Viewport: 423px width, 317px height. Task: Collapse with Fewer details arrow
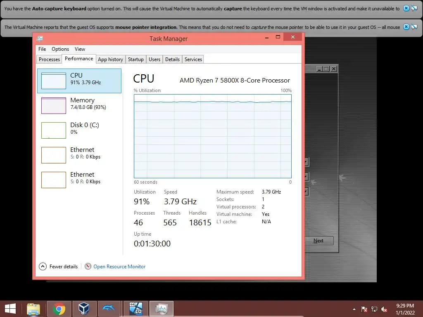click(43, 267)
